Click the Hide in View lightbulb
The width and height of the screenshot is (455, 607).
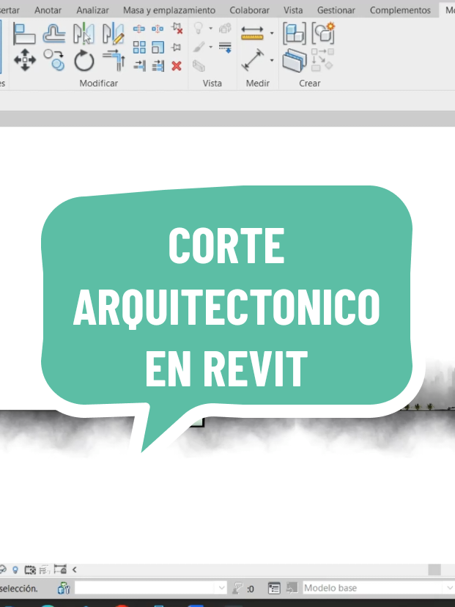tap(199, 29)
